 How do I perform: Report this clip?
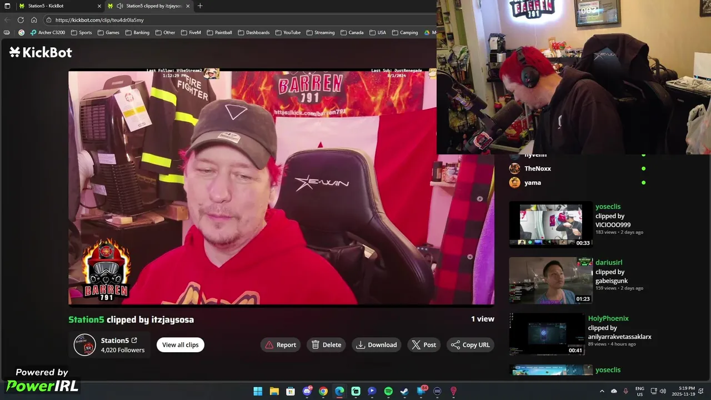tap(281, 345)
